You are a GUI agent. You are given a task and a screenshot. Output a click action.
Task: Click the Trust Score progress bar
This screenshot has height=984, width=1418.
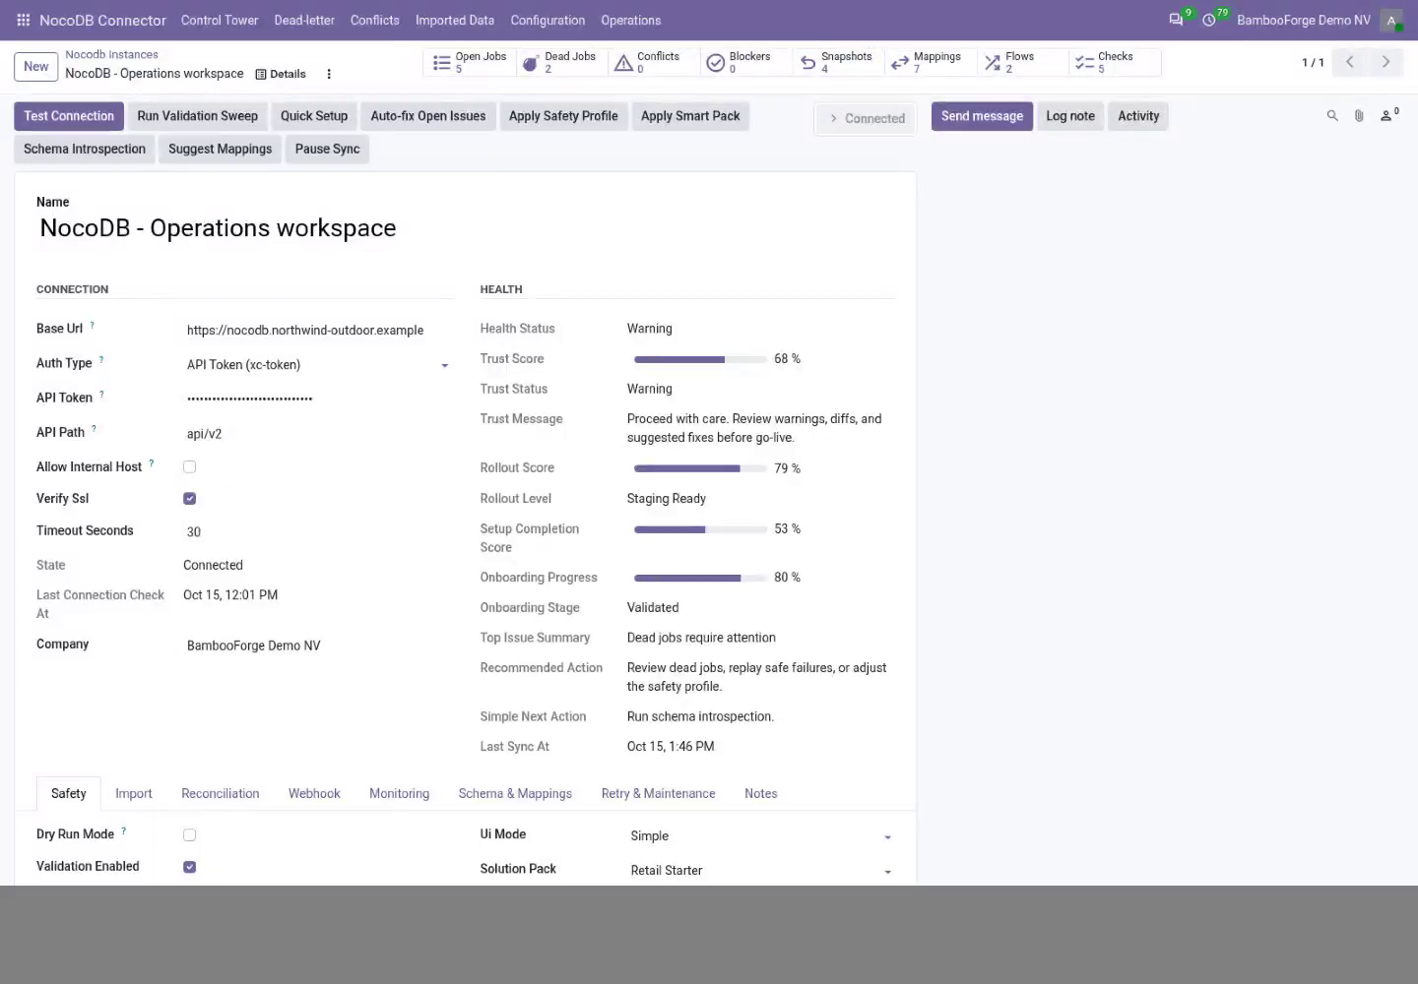[x=700, y=360]
